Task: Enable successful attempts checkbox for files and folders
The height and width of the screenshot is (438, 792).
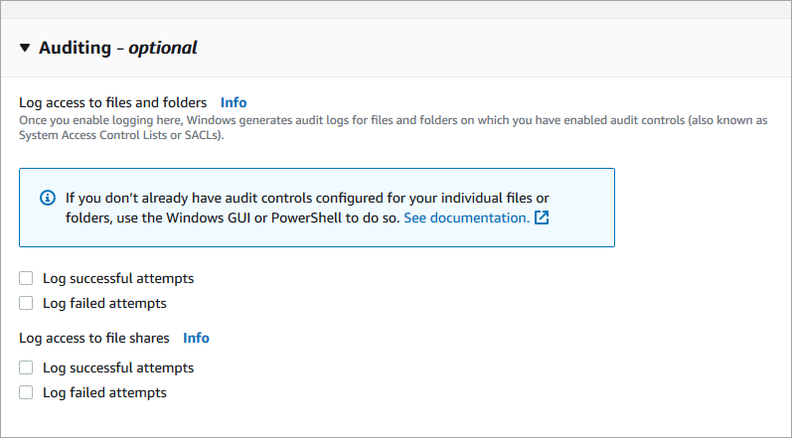Action: point(26,278)
